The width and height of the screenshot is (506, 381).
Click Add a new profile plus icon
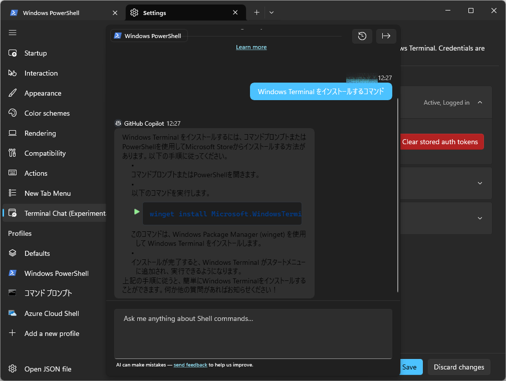(12, 333)
